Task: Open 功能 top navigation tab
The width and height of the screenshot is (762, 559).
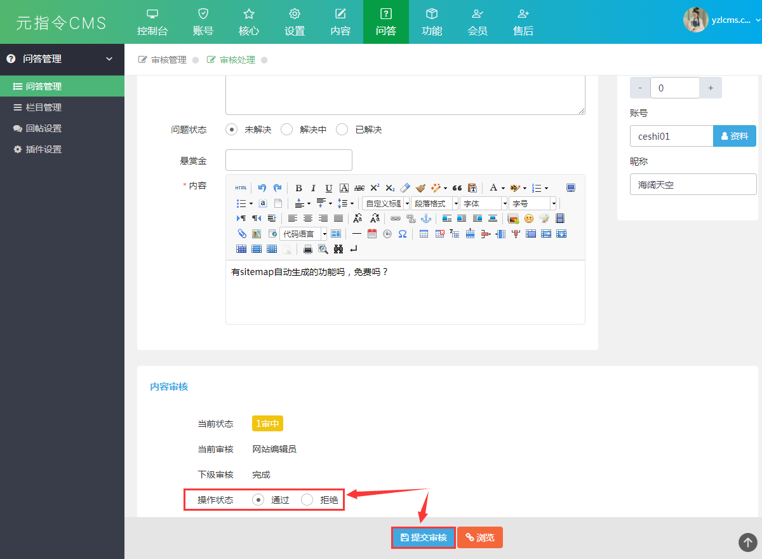Action: click(432, 22)
